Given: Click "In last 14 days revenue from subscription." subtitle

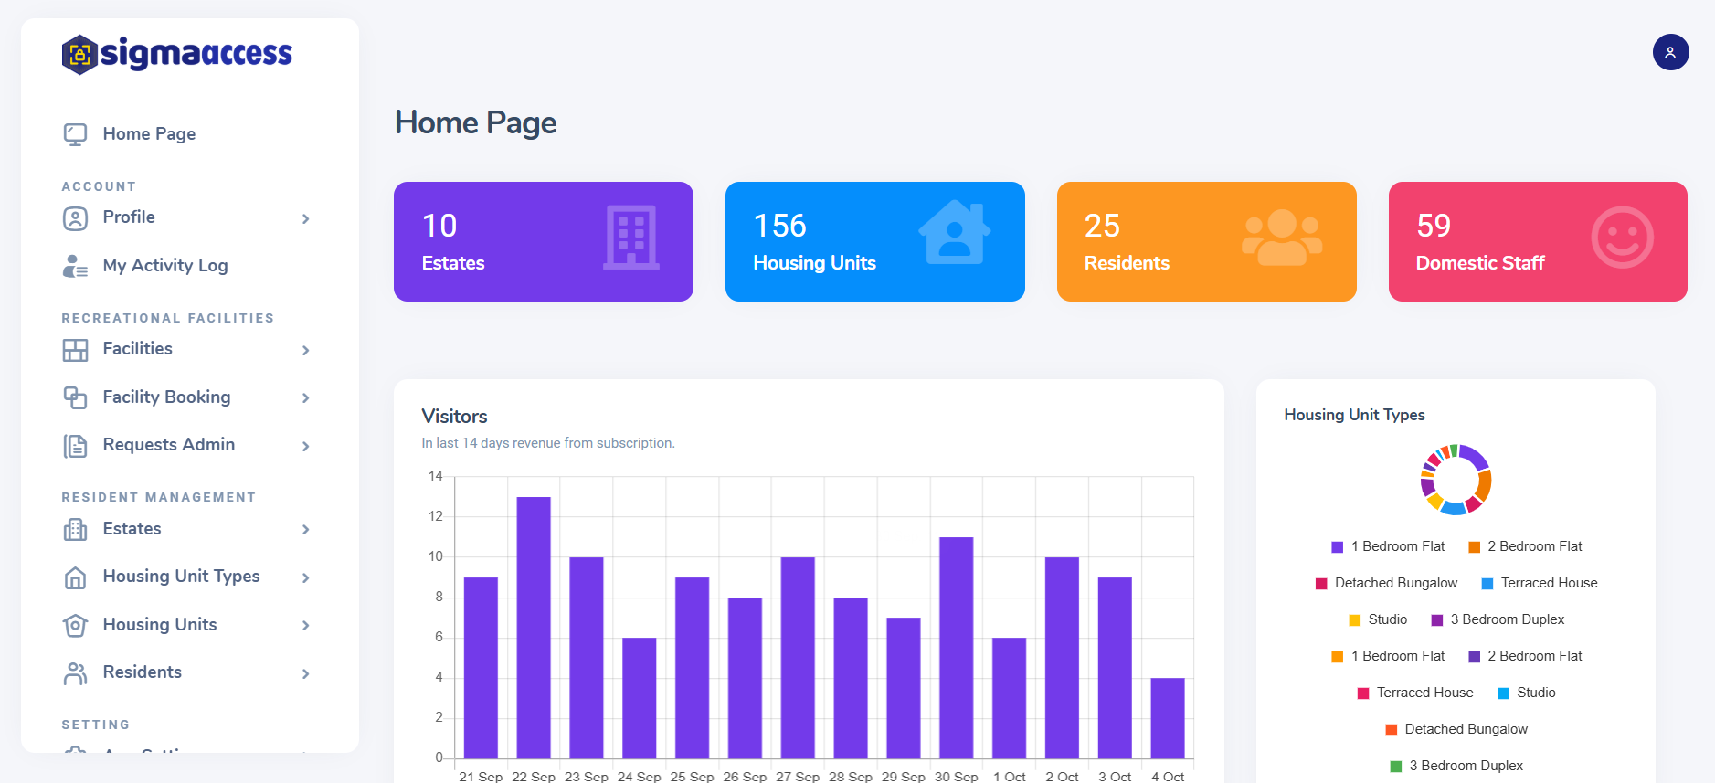Looking at the screenshot, I should pyautogui.click(x=548, y=443).
